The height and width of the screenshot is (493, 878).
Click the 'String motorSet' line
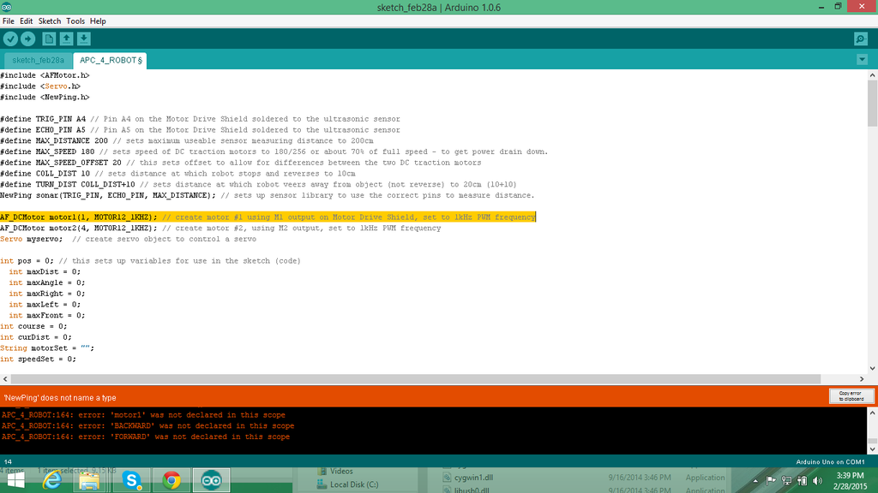click(x=47, y=347)
